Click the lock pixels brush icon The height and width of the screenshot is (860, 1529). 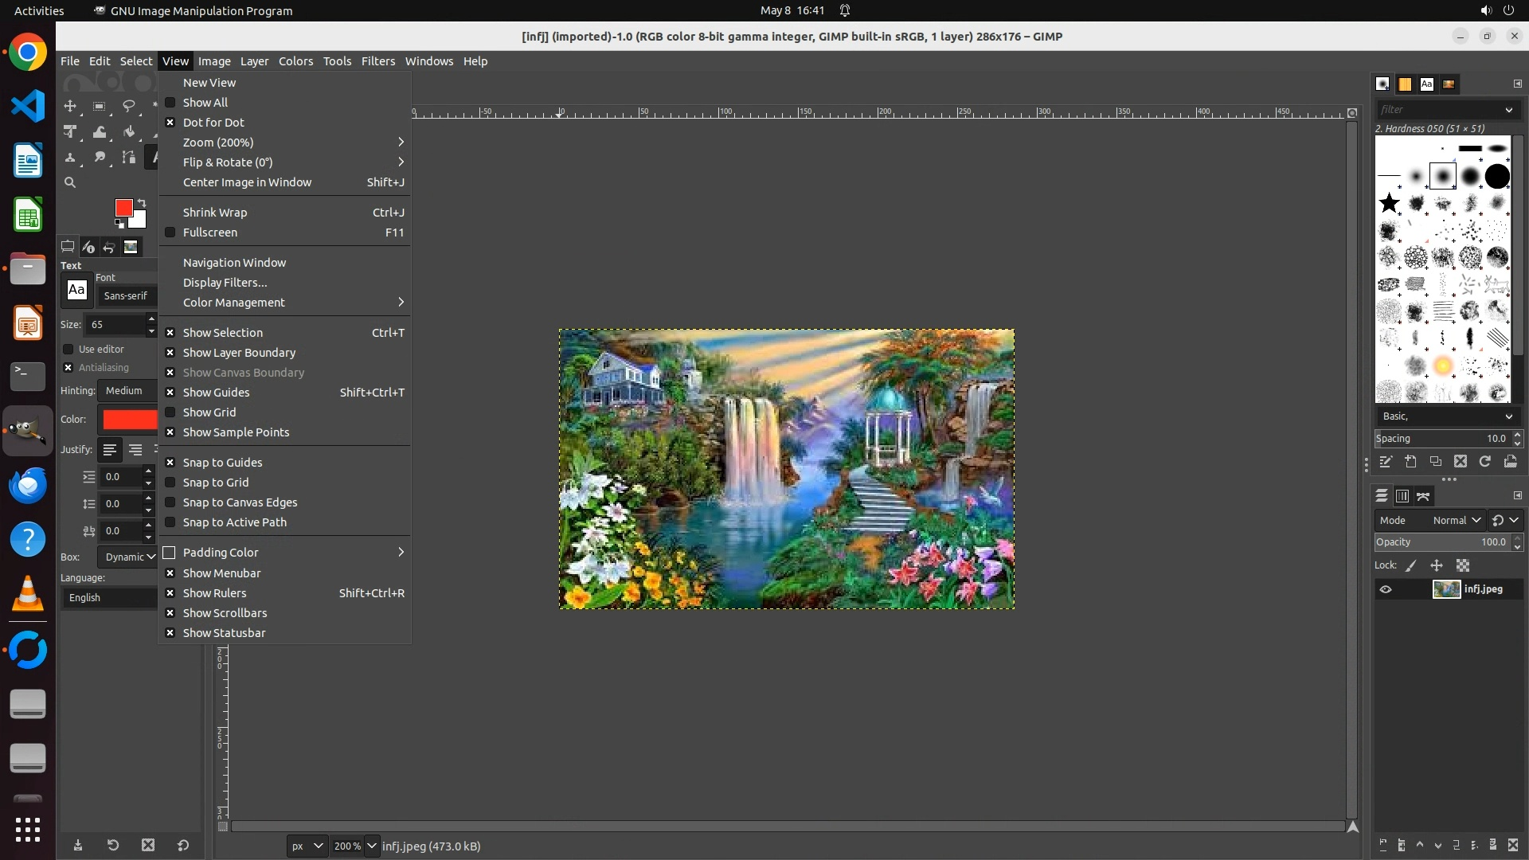tap(1410, 565)
